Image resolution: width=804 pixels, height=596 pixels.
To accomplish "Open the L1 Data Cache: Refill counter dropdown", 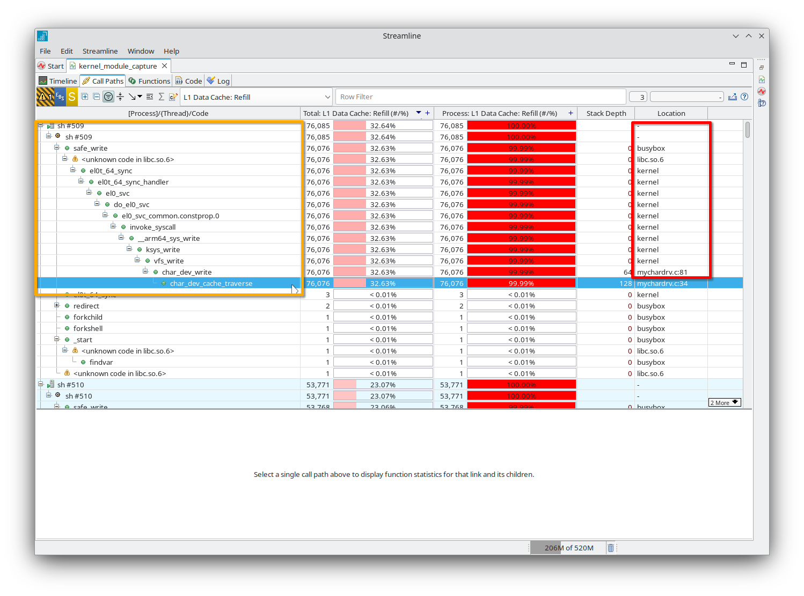I will point(327,97).
